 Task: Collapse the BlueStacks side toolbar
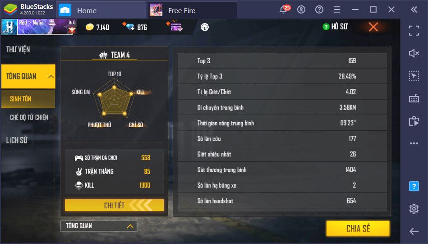click(x=414, y=10)
